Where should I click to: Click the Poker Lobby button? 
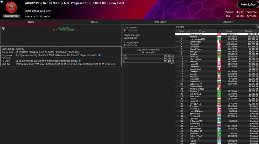click(248, 5)
